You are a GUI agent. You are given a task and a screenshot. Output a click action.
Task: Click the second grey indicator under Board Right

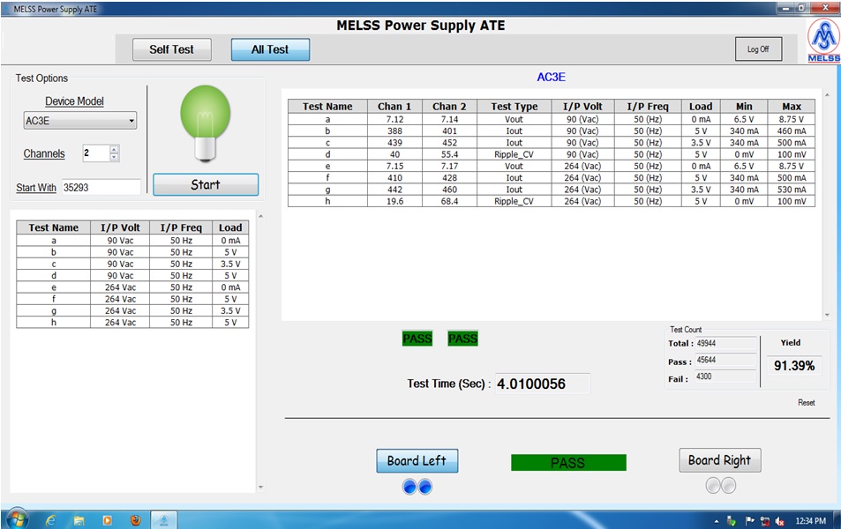tap(728, 486)
